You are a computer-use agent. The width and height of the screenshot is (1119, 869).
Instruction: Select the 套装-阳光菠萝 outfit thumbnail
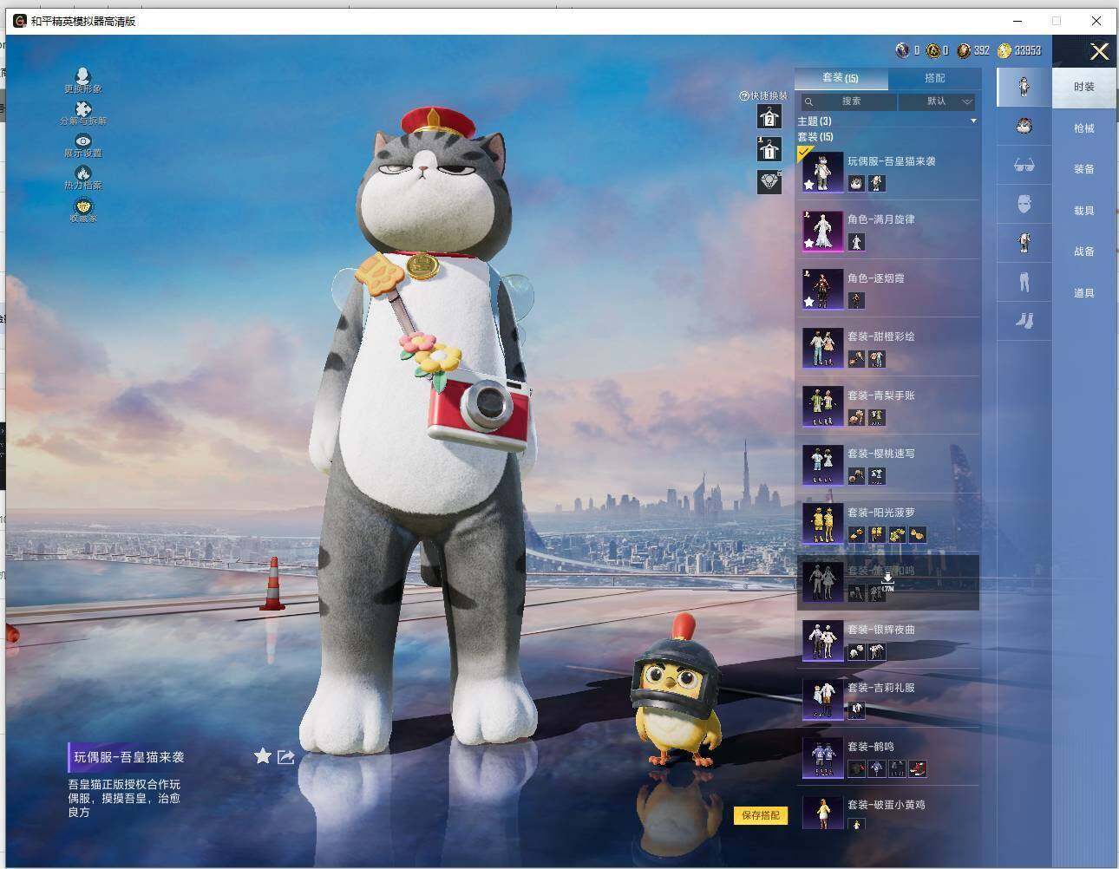tap(822, 523)
